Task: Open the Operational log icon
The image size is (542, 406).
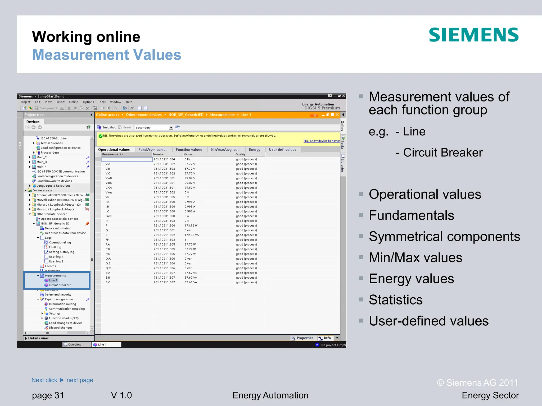Action: [x=46, y=243]
